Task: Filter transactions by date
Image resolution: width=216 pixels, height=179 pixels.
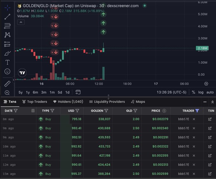Action: click(16, 111)
